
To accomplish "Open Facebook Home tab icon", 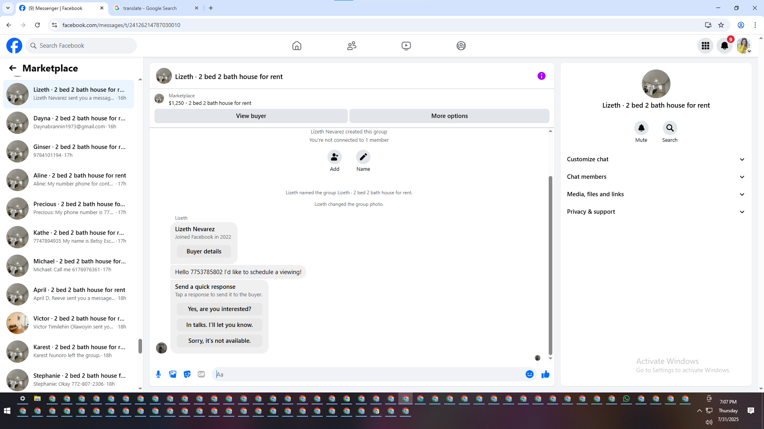I will [x=296, y=46].
